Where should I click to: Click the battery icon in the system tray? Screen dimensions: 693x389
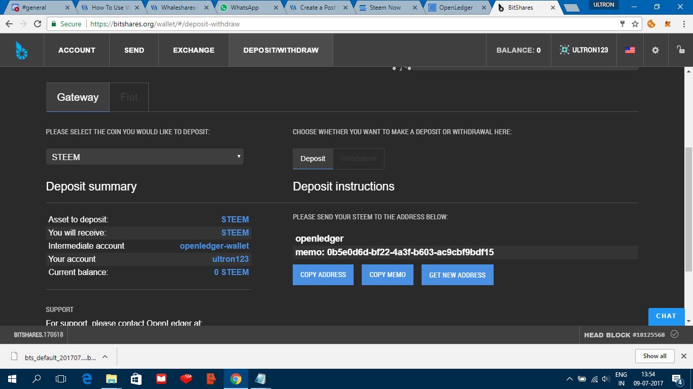point(582,379)
